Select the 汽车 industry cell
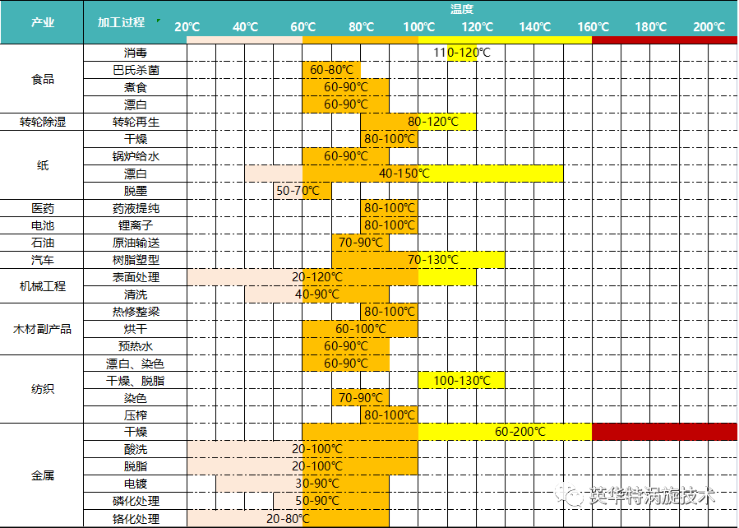The height and width of the screenshot is (528, 739). pos(42,260)
